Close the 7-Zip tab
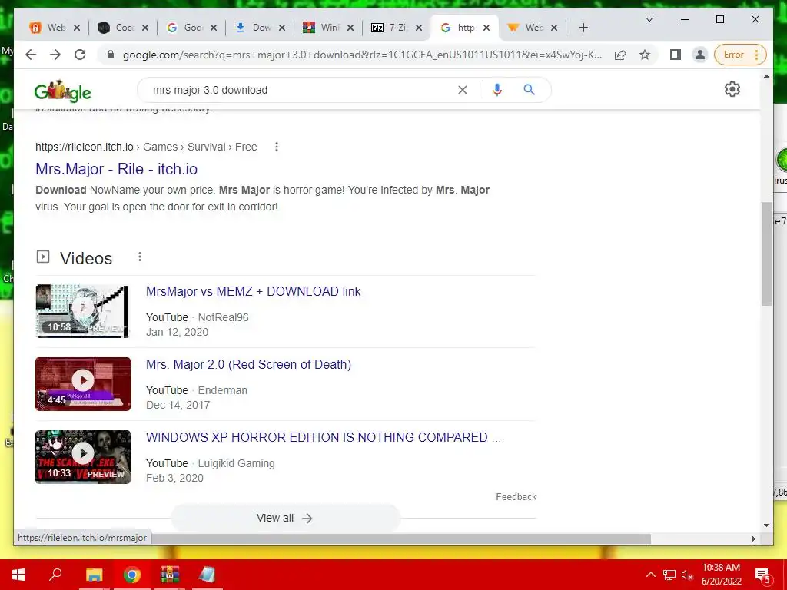The width and height of the screenshot is (787, 590). coord(419,28)
